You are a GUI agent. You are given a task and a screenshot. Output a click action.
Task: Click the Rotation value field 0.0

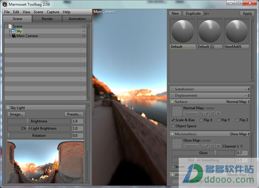click(78, 135)
